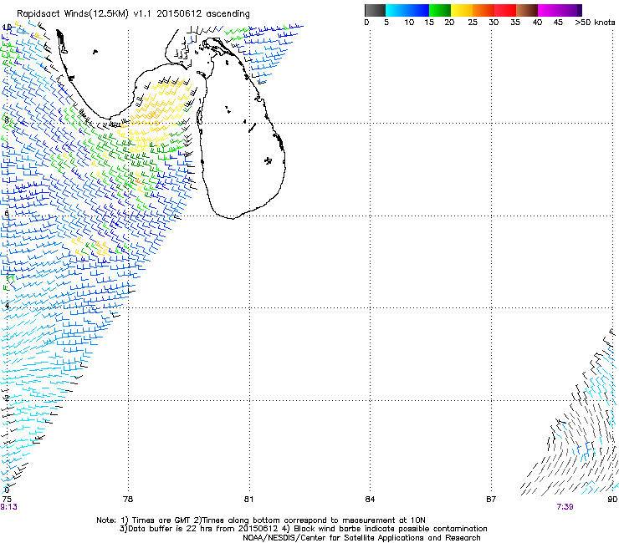Click the purple '7:39' pass time label
Screen dimensions: 619x543
click(x=565, y=507)
